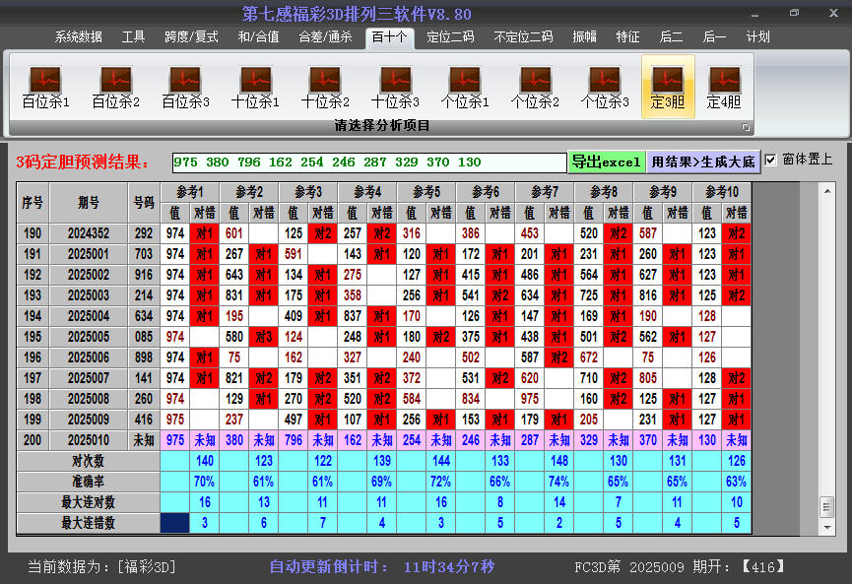Screen dimensions: 852x584
Task: Click the 74% accuracy cell
Action: 559,482
